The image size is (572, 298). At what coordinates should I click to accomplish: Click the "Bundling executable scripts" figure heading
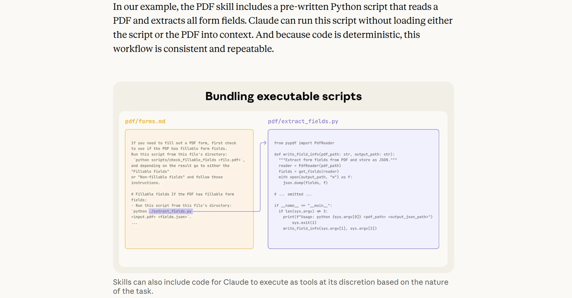click(283, 96)
